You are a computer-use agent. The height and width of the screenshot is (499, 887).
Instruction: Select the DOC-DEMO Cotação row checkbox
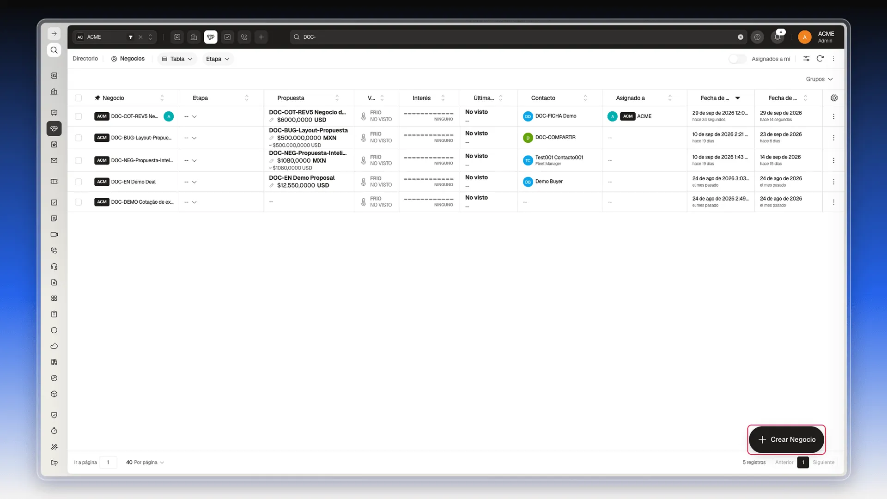[79, 202]
